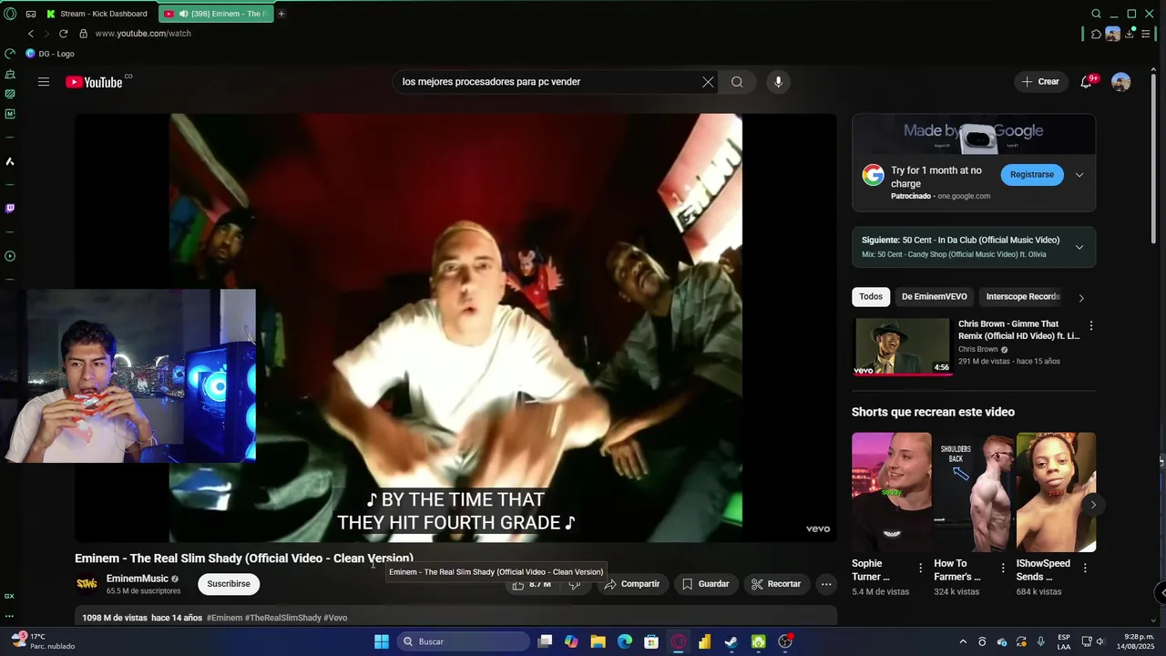Click the Opera GX logo menu
Image resolution: width=1166 pixels, height=656 pixels.
(10, 14)
